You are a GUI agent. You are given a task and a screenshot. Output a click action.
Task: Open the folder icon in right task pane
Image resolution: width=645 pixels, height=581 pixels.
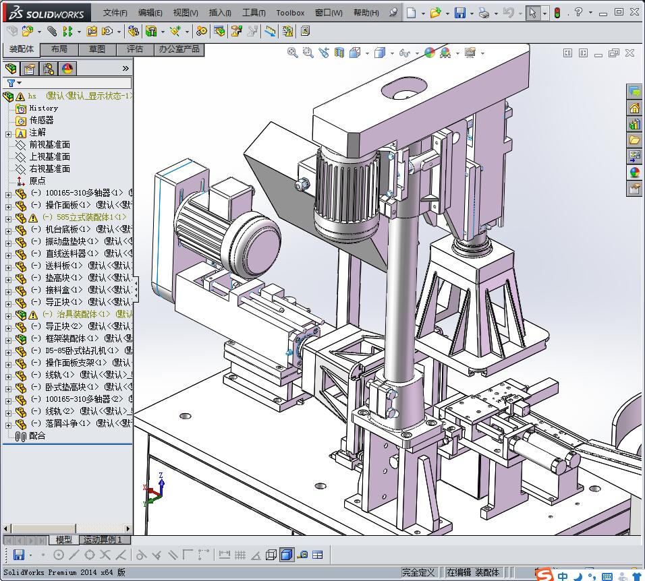(634, 140)
